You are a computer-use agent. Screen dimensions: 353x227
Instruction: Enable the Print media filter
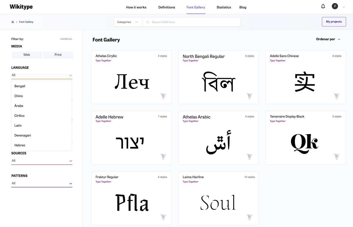(x=58, y=55)
